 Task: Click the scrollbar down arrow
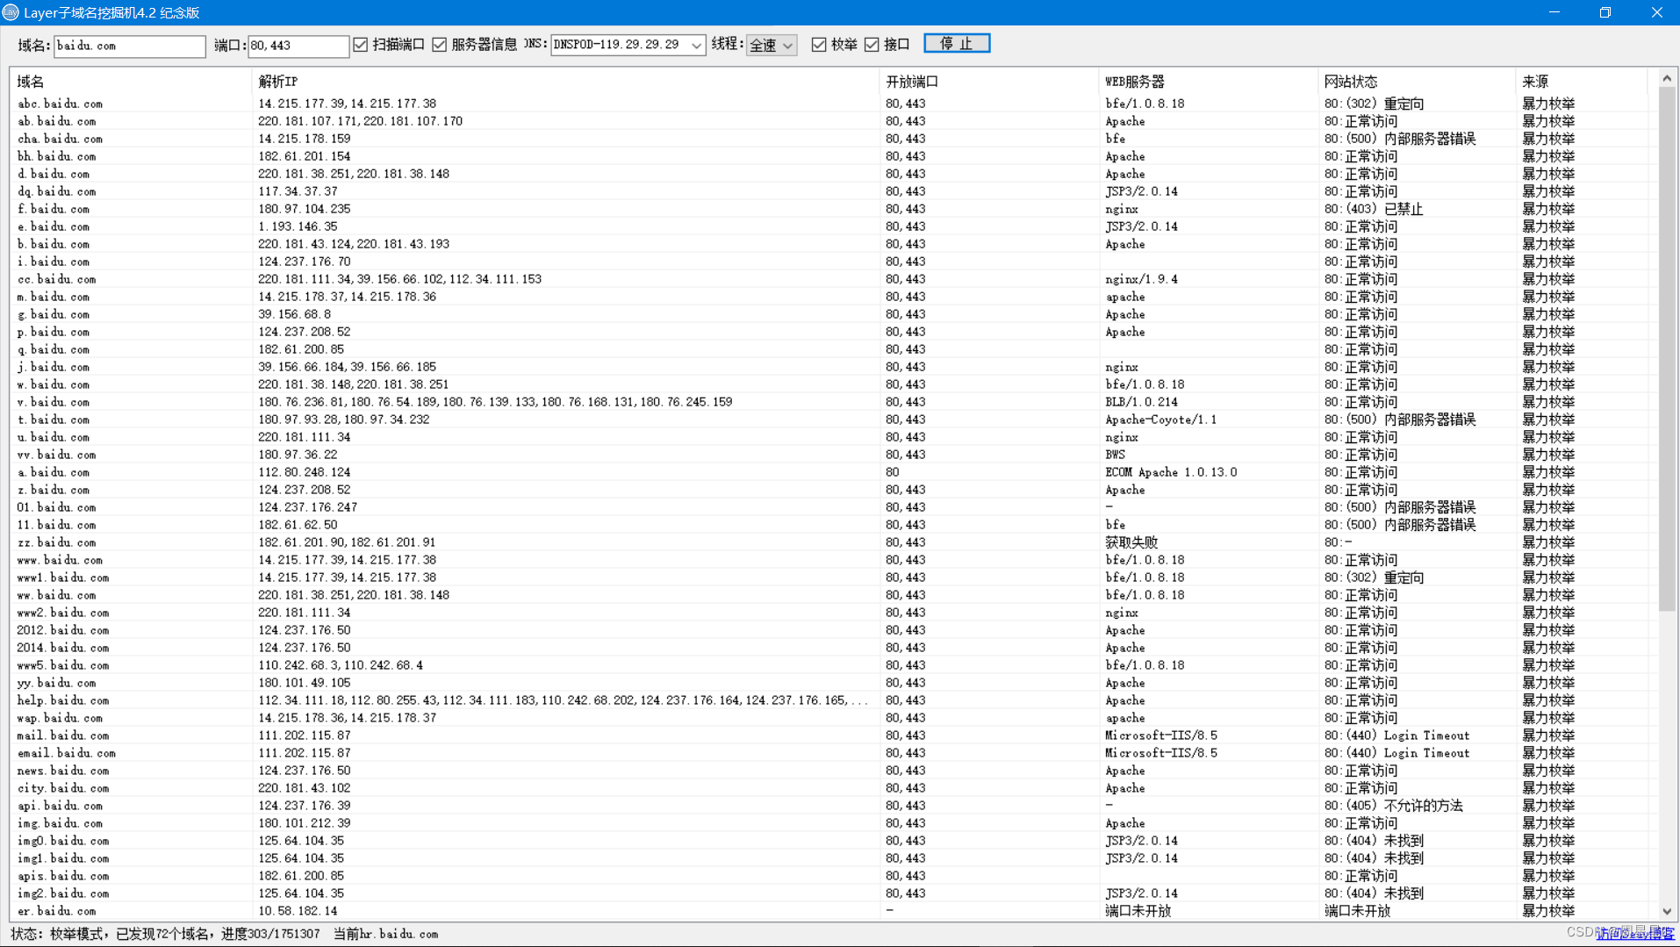tap(1667, 912)
